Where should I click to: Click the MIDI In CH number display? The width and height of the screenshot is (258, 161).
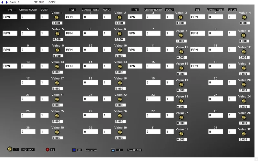pos(16,149)
